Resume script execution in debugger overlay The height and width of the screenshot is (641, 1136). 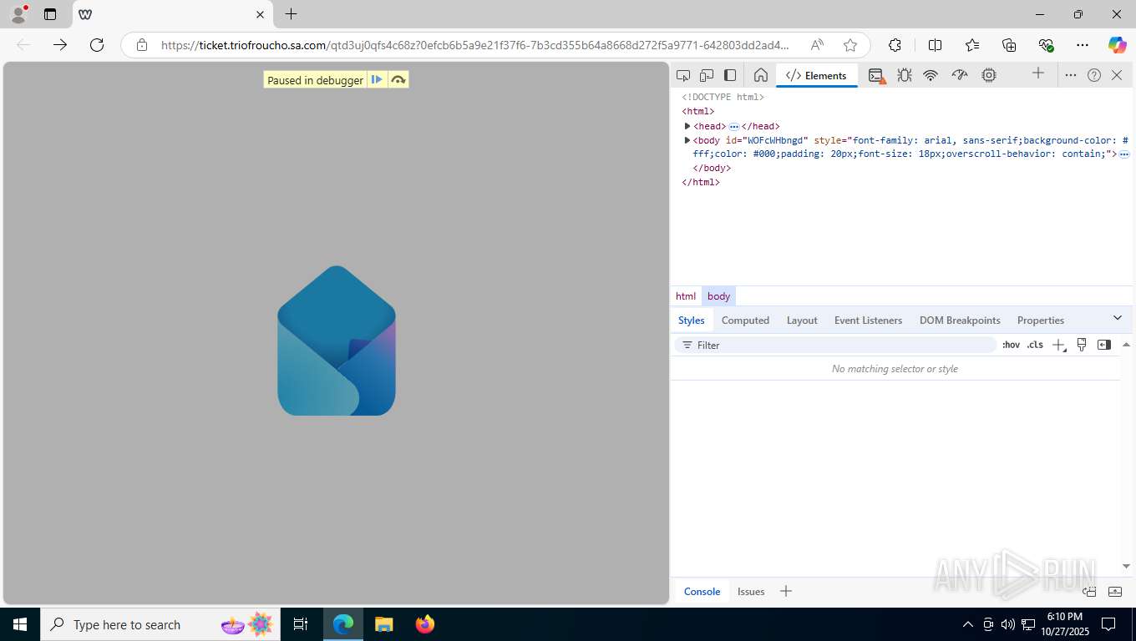(x=377, y=80)
